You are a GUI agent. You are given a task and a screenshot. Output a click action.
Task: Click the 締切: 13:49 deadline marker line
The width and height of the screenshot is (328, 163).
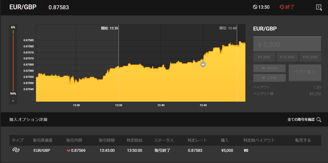pyautogui.click(x=237, y=63)
